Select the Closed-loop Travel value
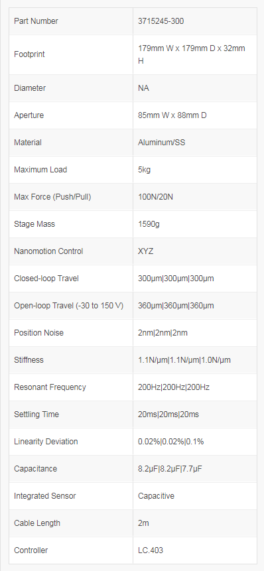264x571 pixels. click(176, 279)
